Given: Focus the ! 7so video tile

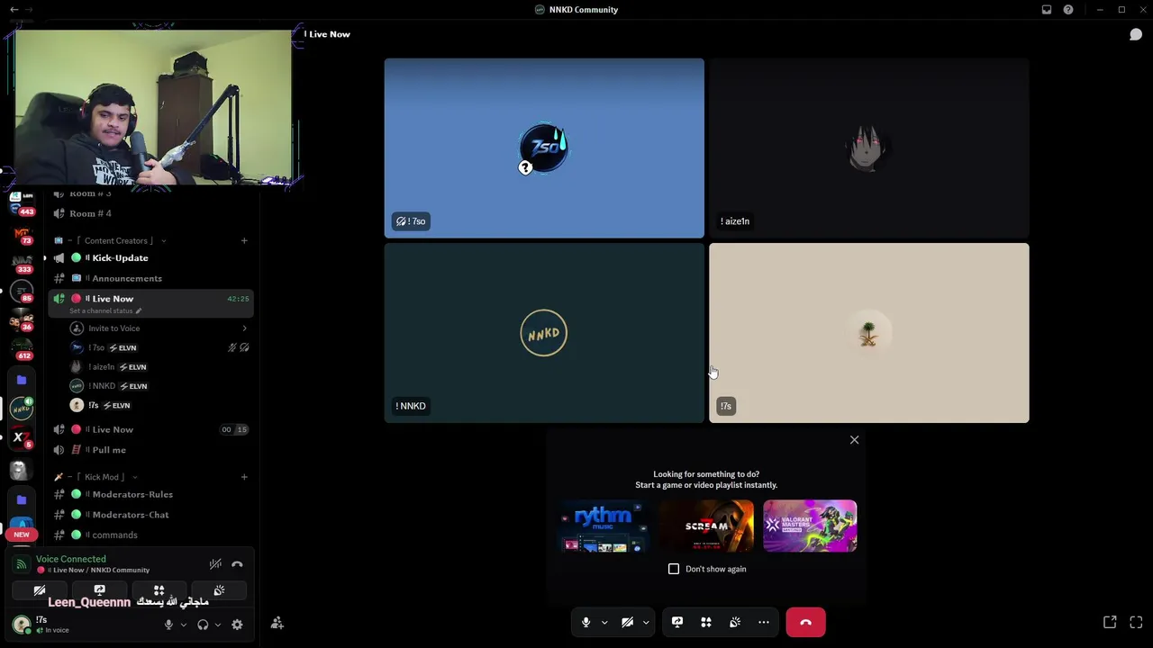Looking at the screenshot, I should [544, 148].
